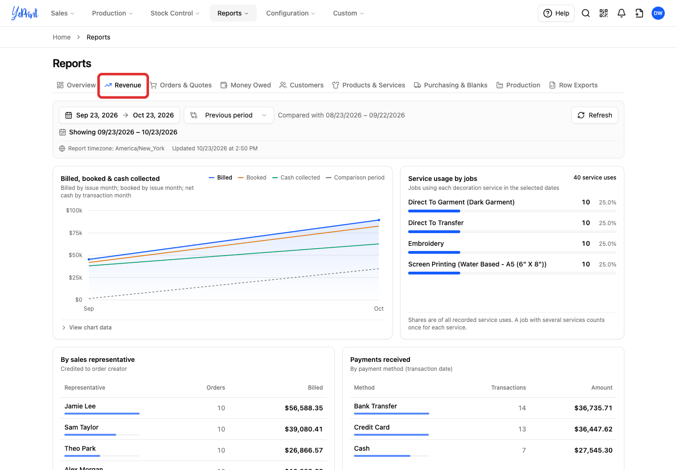Open the notifications bell
Viewport: 677px width, 470px height.
[x=622, y=13]
